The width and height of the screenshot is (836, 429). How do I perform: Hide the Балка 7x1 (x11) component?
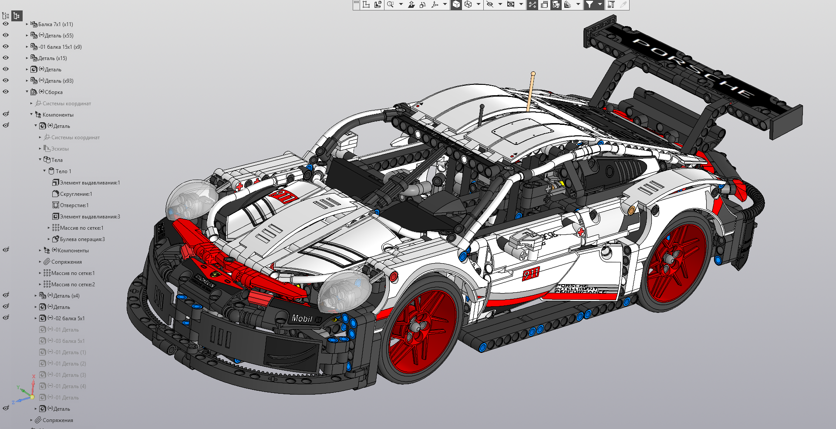pyautogui.click(x=6, y=24)
